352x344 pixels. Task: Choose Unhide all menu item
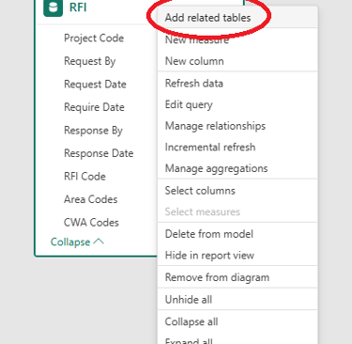point(189,300)
